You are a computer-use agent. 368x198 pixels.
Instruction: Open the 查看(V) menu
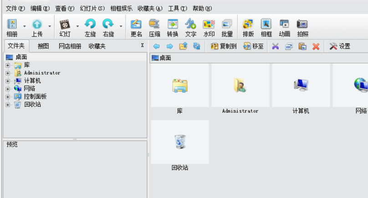click(65, 9)
